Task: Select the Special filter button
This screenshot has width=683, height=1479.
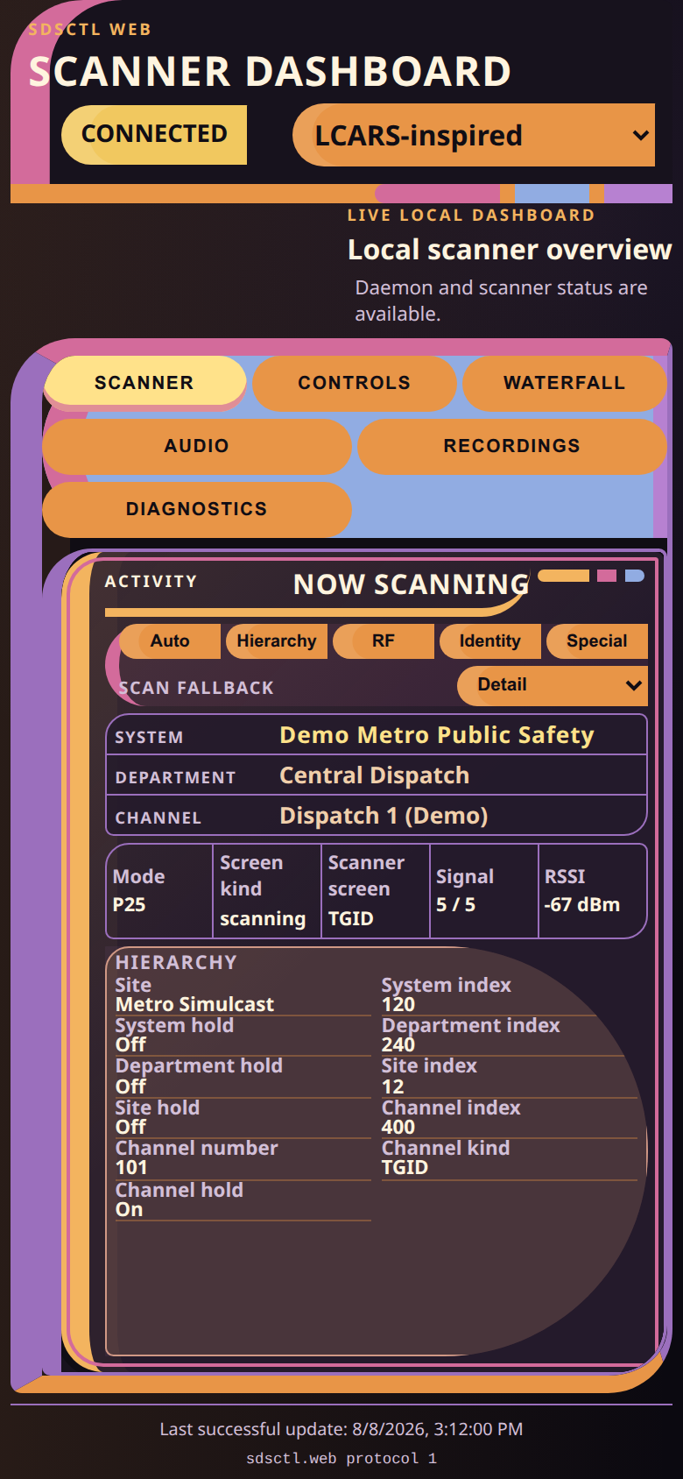Action: point(597,640)
